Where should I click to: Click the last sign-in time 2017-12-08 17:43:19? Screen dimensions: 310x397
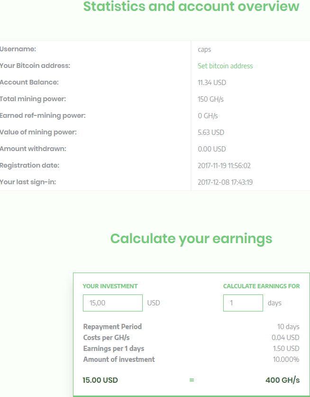tap(225, 182)
